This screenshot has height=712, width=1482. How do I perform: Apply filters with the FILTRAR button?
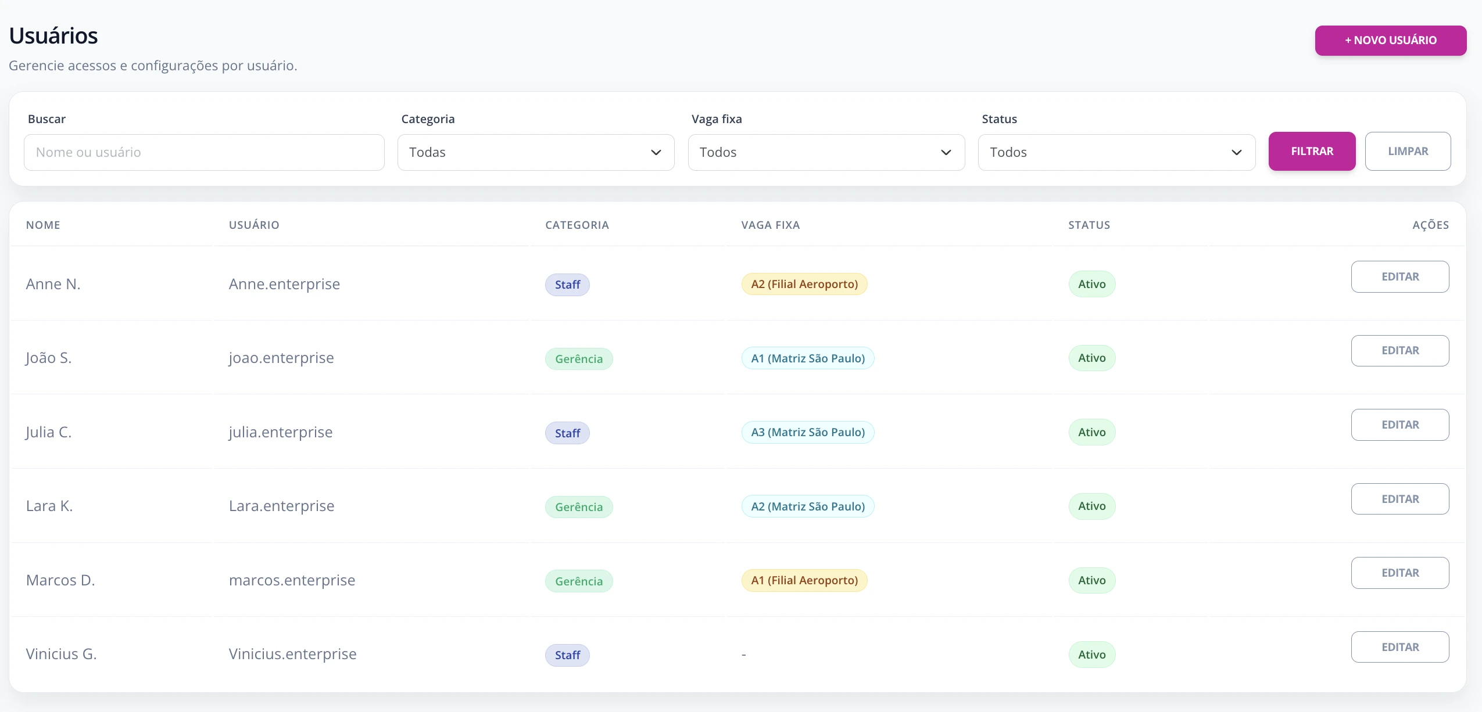click(x=1312, y=151)
